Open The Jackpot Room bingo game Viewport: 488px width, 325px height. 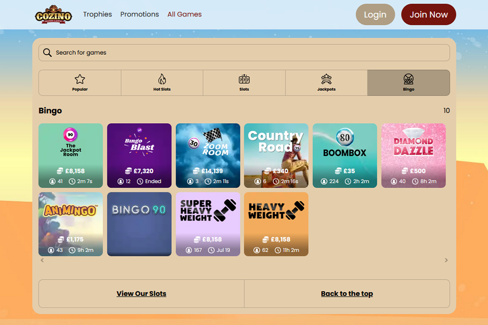[x=71, y=155]
